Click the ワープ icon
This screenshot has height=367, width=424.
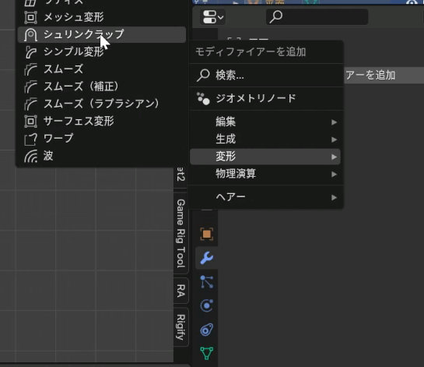click(x=30, y=139)
